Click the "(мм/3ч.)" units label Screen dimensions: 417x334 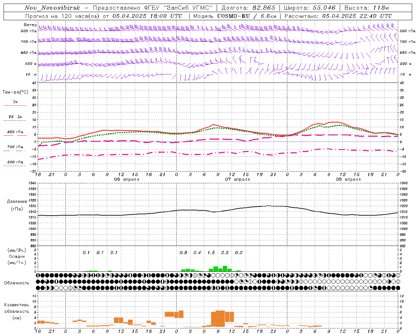click(17, 250)
